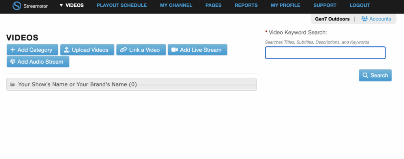Select the Gen7 Outdoors account label
The width and height of the screenshot is (404, 159).
(332, 19)
